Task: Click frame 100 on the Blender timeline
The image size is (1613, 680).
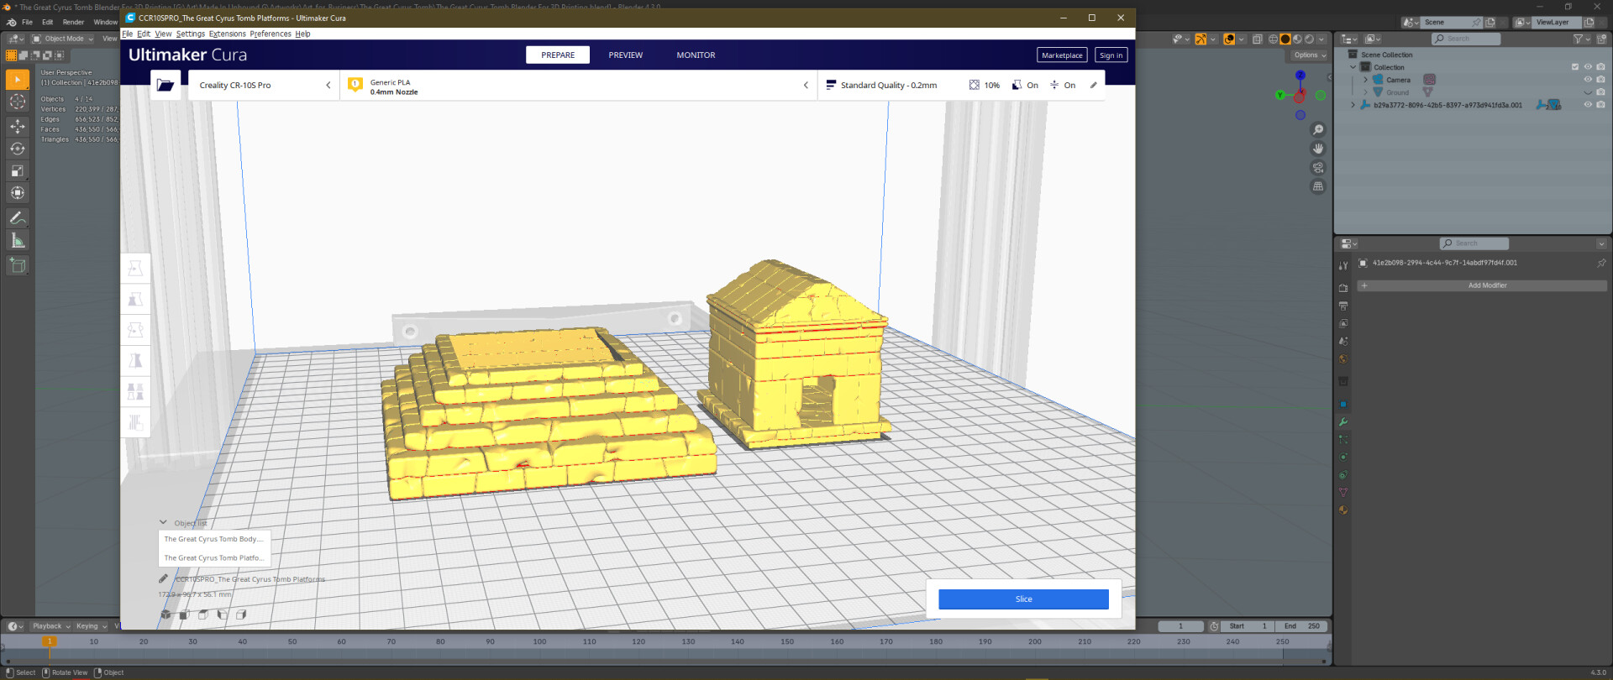Action: [539, 642]
